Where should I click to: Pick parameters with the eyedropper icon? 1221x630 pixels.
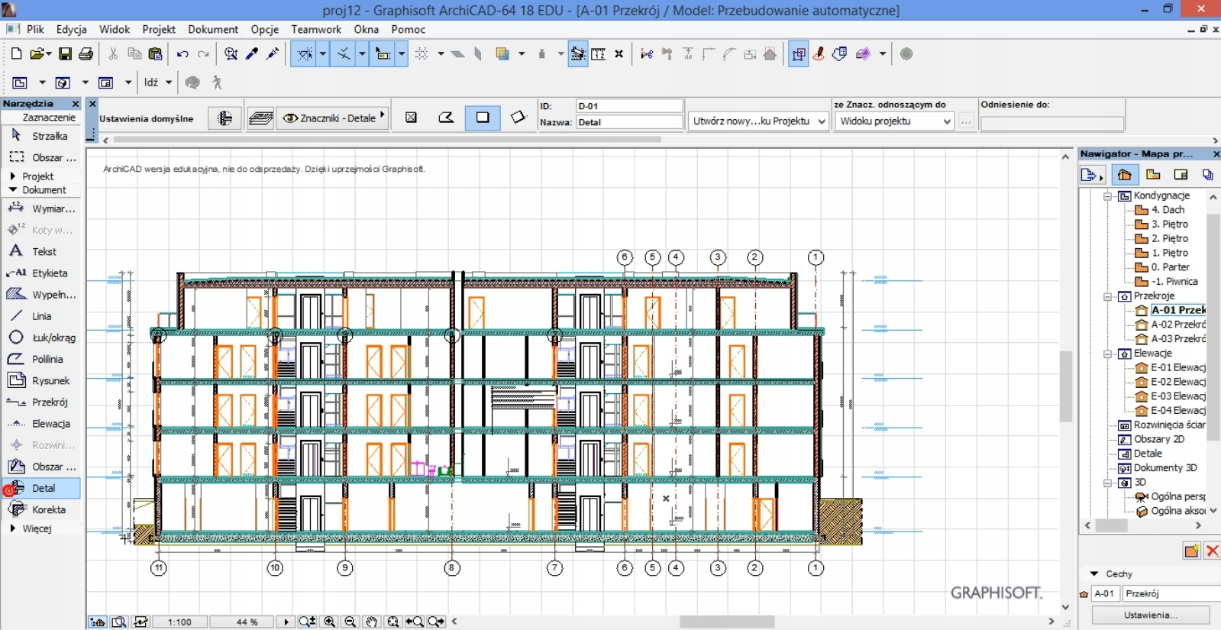click(x=252, y=54)
